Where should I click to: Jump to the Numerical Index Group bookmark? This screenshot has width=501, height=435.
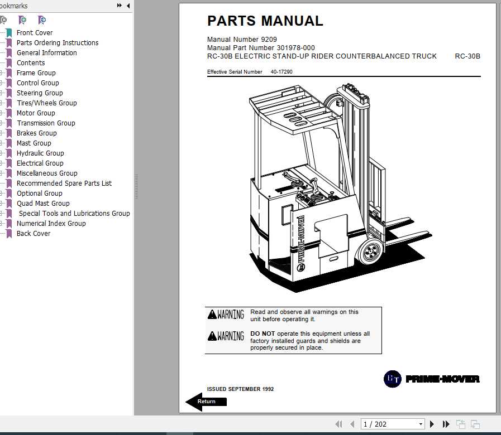coord(51,223)
